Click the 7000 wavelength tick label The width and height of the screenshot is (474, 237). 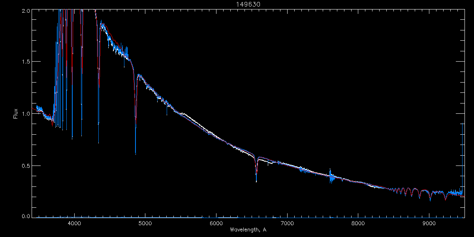tap(287, 223)
